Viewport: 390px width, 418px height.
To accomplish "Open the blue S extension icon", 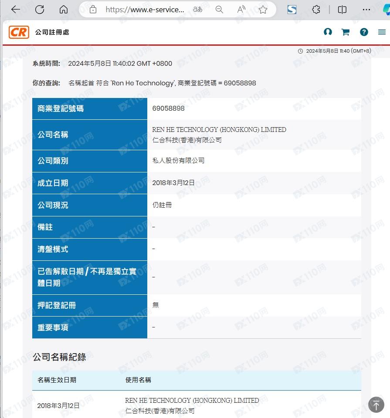I will click(x=292, y=10).
